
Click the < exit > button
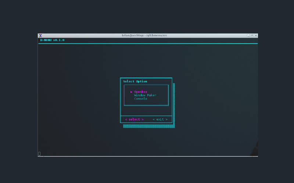(x=160, y=119)
